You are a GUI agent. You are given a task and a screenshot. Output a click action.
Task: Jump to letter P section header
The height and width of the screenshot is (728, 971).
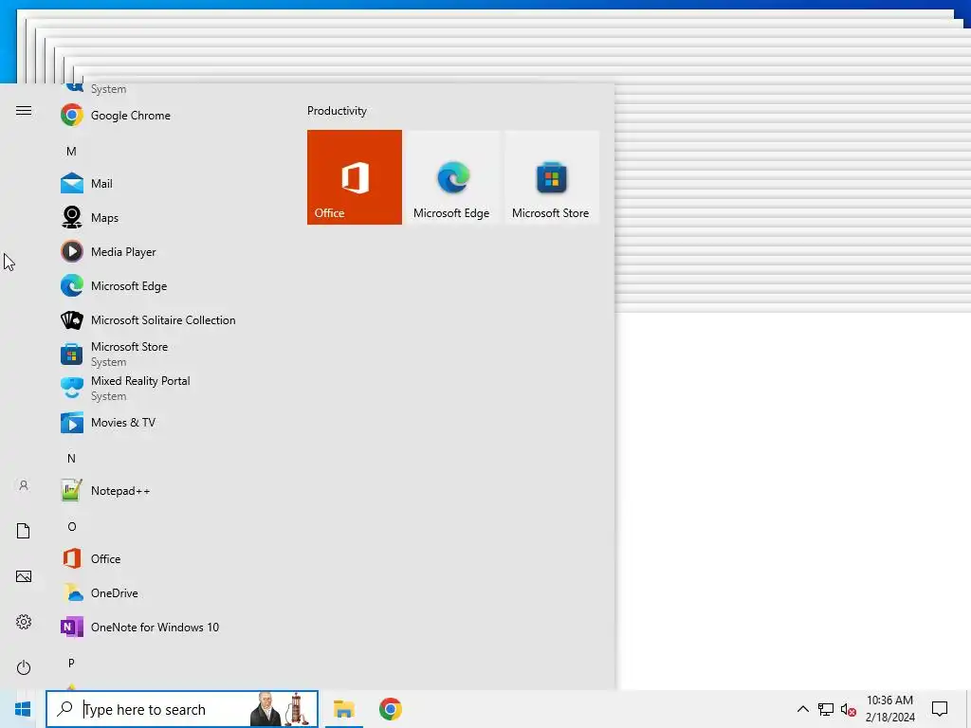click(x=71, y=663)
